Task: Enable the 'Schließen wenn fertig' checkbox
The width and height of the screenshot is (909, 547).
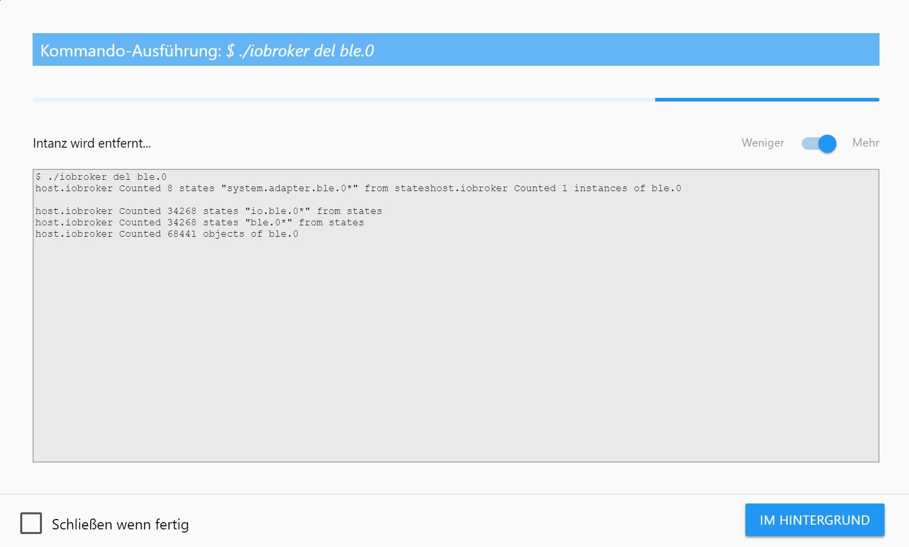Action: (x=31, y=523)
